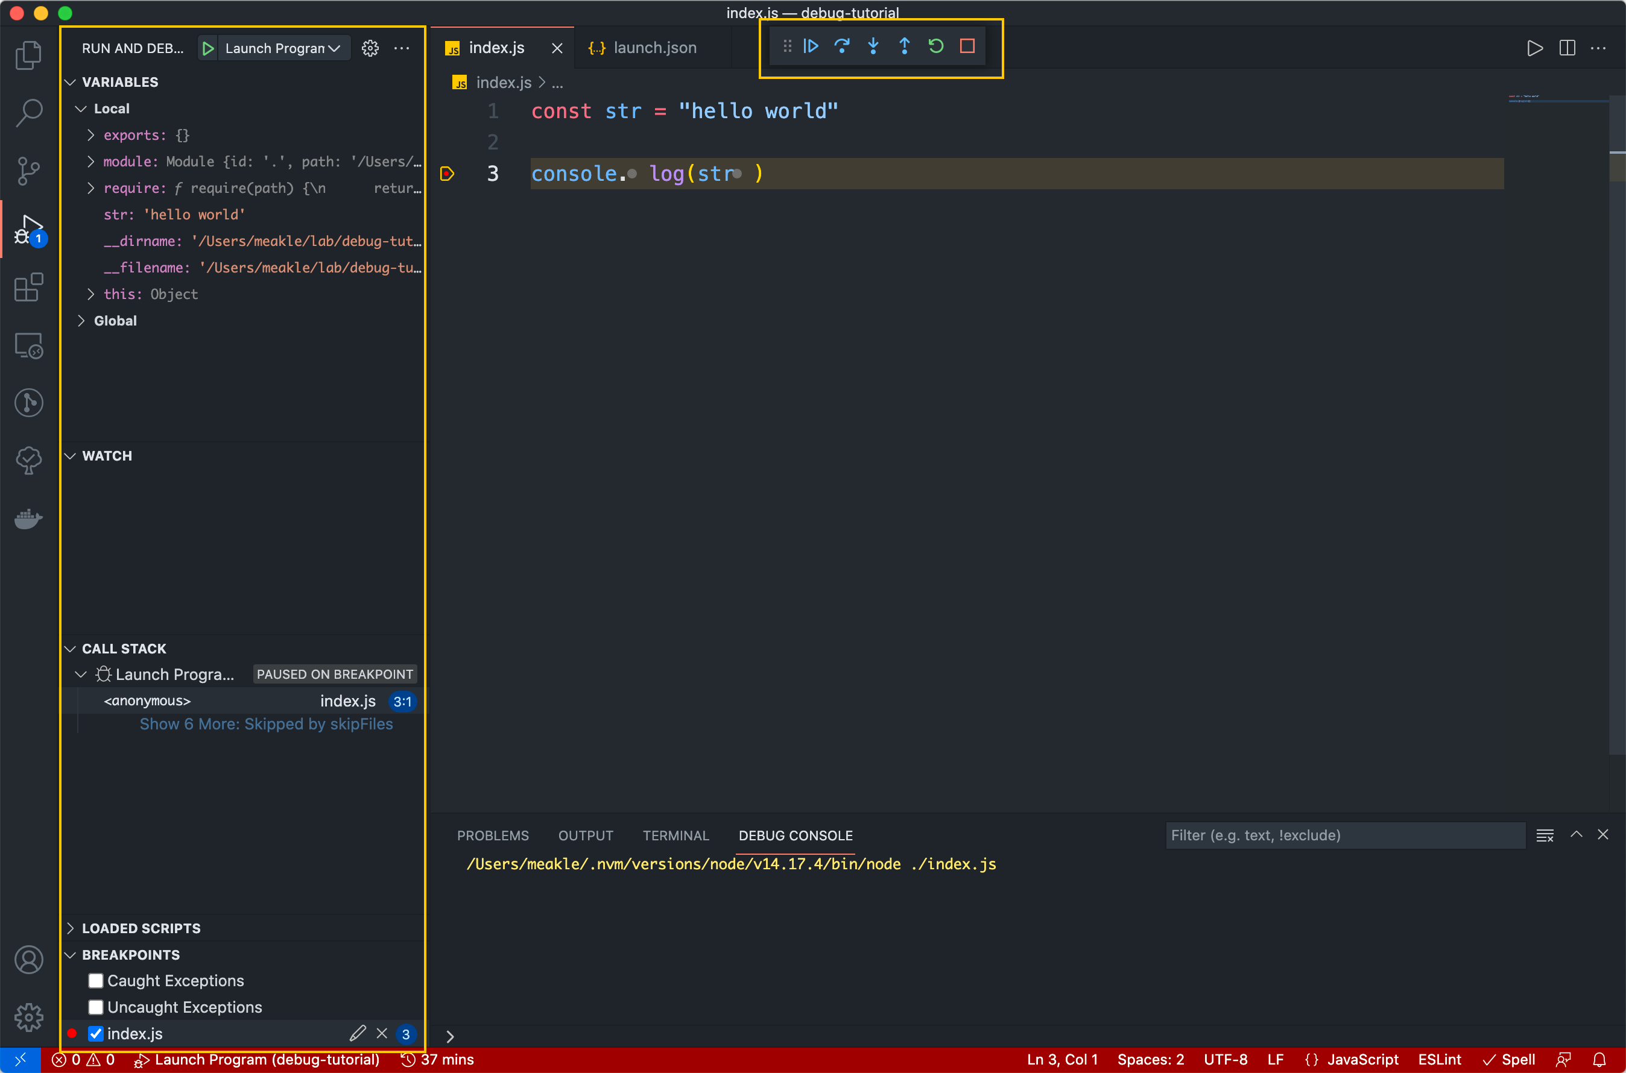Click the Continue debug button

coord(811,46)
